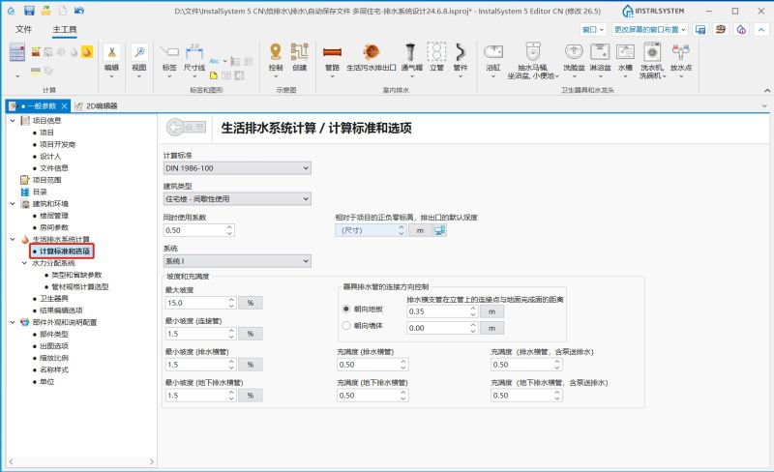The height and width of the screenshot is (472, 774).
Task: Open the 窗口 dropdown
Action: pyautogui.click(x=593, y=30)
